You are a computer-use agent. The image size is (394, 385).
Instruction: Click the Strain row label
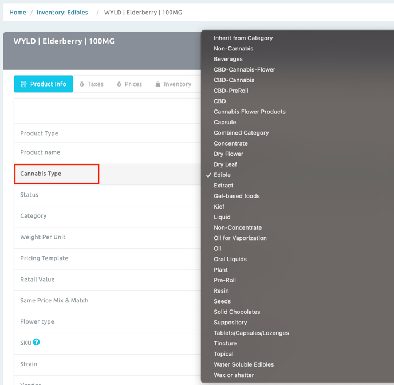[x=29, y=364]
